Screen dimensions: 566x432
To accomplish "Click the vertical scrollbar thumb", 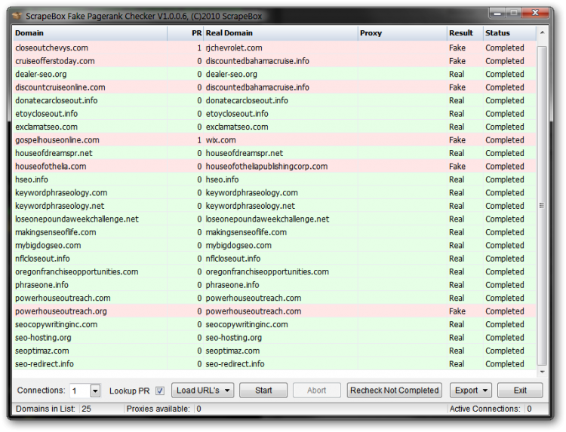I will point(542,206).
